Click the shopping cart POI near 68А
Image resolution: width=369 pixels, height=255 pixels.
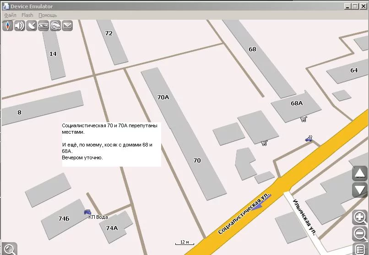tap(303, 119)
